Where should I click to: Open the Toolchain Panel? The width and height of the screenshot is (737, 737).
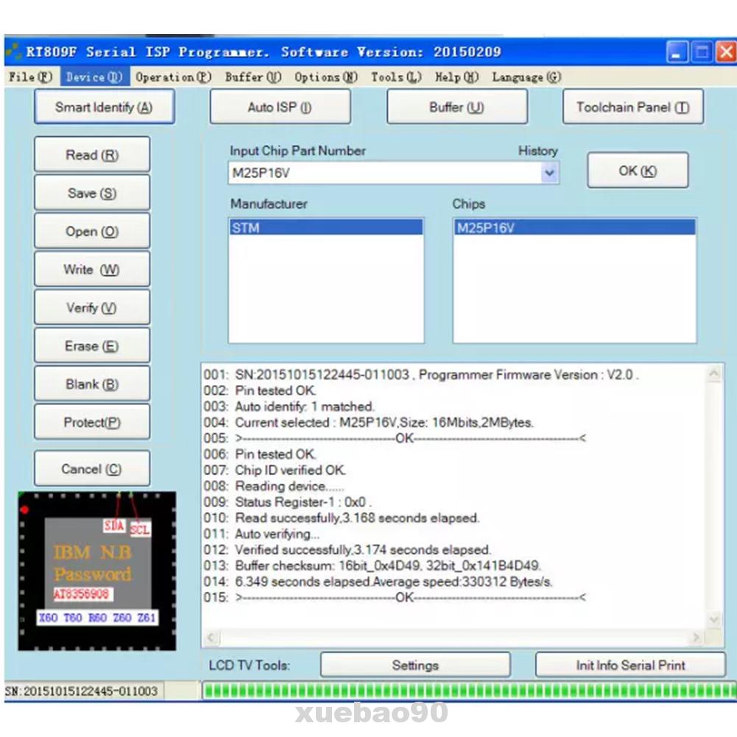(x=632, y=107)
